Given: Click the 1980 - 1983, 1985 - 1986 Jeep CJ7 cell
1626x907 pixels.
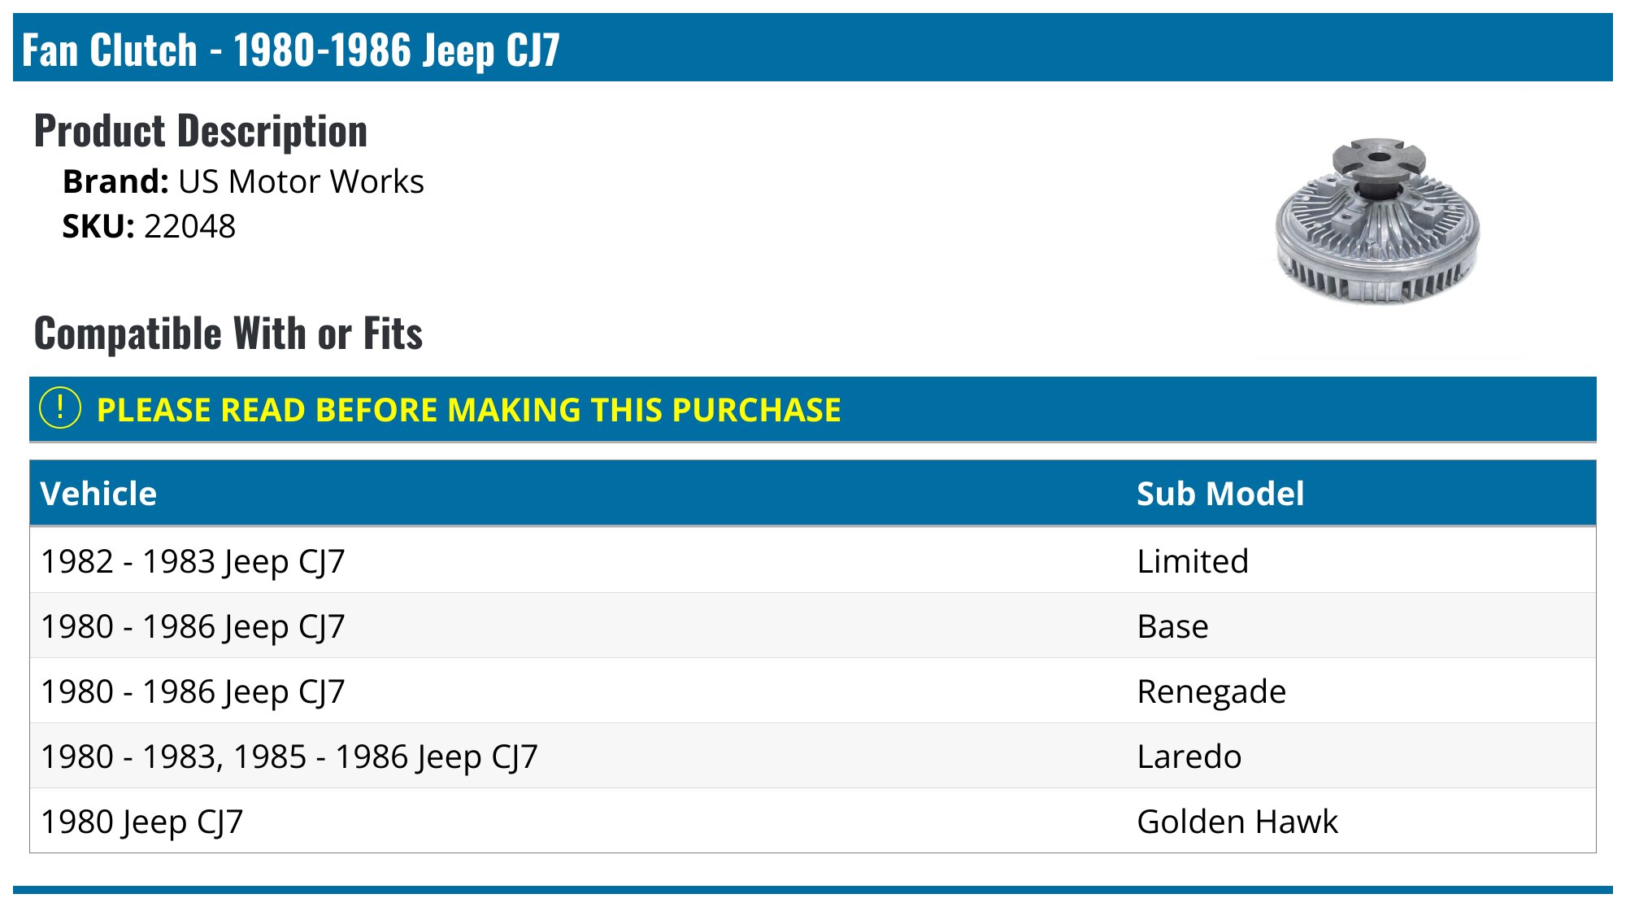Looking at the screenshot, I should coord(289,757).
